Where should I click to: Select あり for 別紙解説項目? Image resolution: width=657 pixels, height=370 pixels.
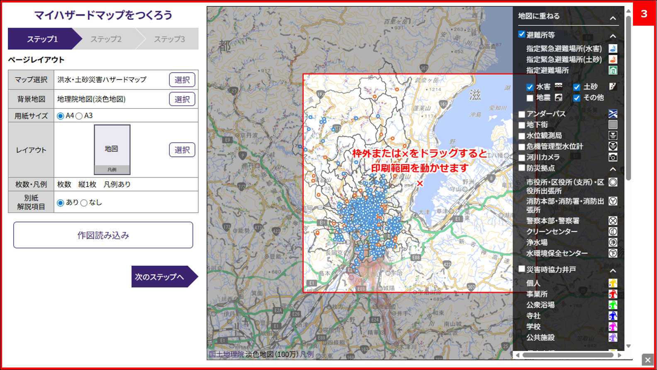[61, 203]
